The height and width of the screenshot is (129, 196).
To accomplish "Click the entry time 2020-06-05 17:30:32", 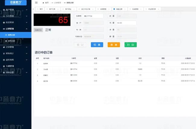I will [x=188, y=63].
